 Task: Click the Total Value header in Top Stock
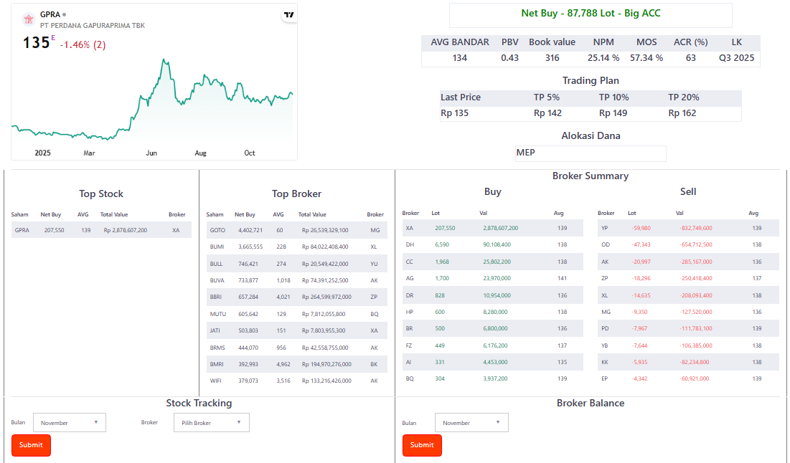coord(114,214)
